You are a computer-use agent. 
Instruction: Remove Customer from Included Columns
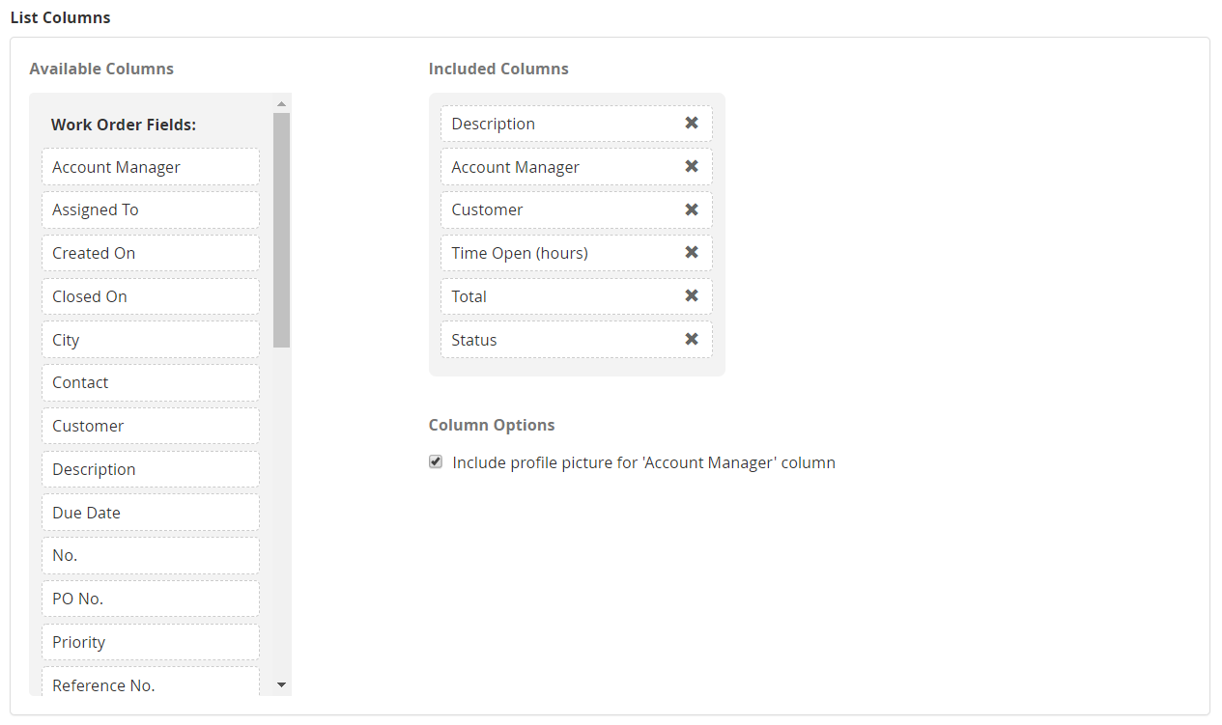tap(692, 209)
